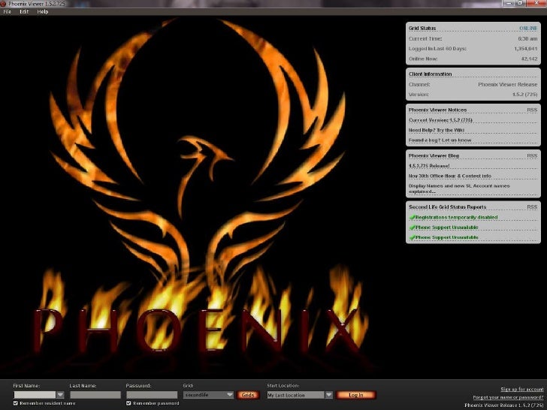Open Sign up for account link
547x410 pixels.
(x=522, y=389)
